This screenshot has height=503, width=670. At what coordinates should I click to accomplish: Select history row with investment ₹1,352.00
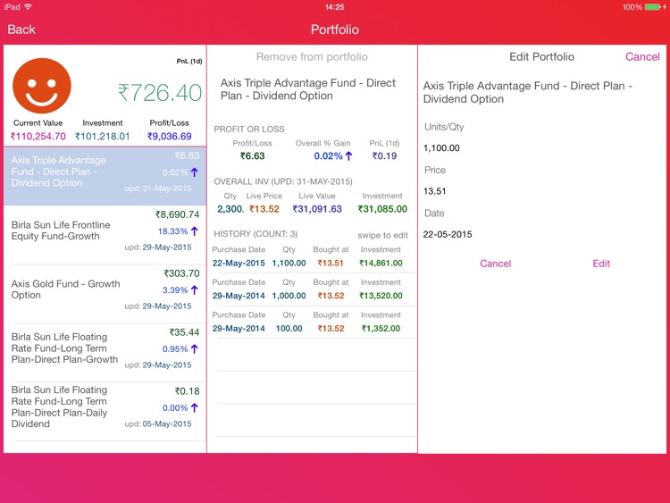pos(314,323)
